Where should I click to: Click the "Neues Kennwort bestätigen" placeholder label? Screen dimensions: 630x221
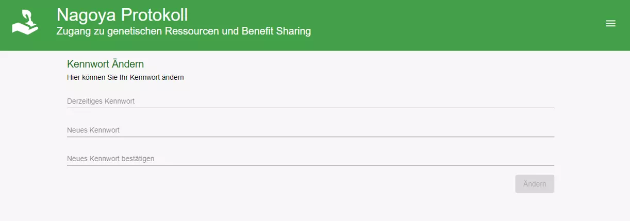(111, 159)
